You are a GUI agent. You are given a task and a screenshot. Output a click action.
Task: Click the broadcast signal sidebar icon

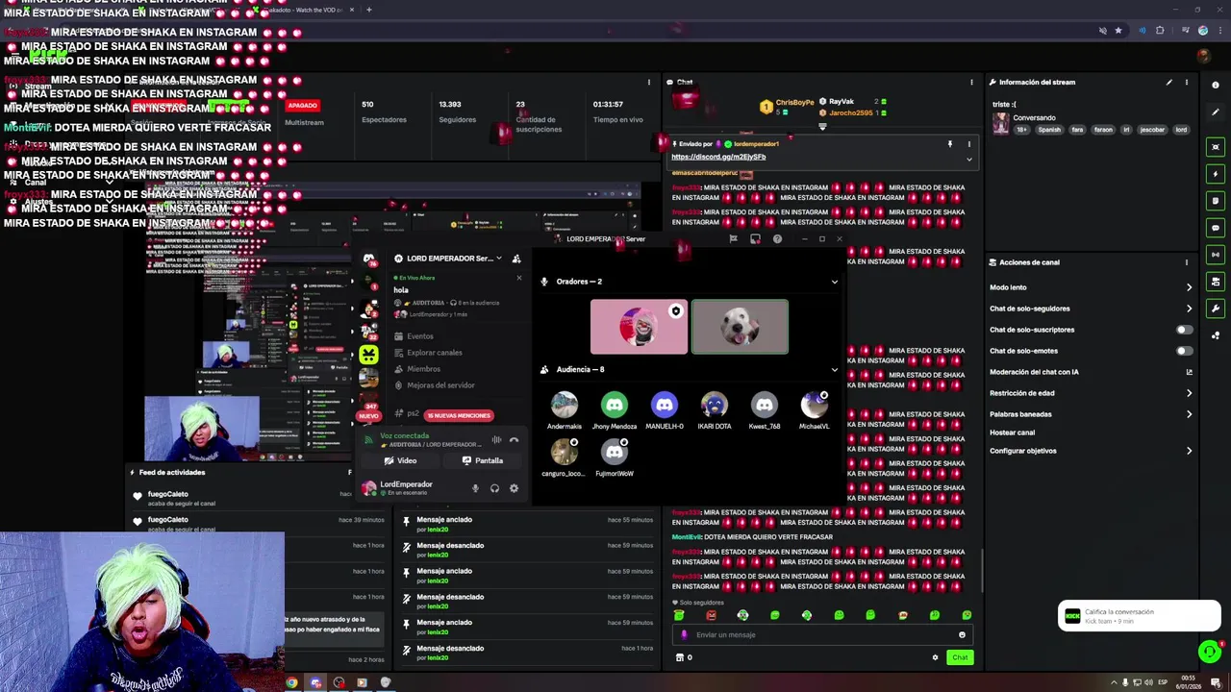[1216, 255]
